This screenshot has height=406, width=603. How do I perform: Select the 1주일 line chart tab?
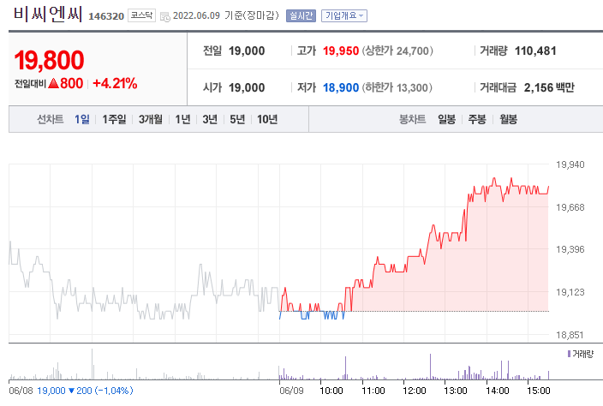pos(114,119)
